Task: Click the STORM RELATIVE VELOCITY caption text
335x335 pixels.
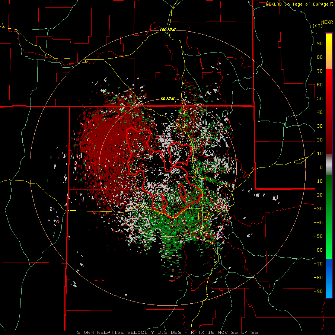Action: 115,332
